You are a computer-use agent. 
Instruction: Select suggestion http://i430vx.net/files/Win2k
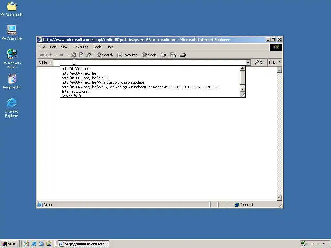(150, 78)
